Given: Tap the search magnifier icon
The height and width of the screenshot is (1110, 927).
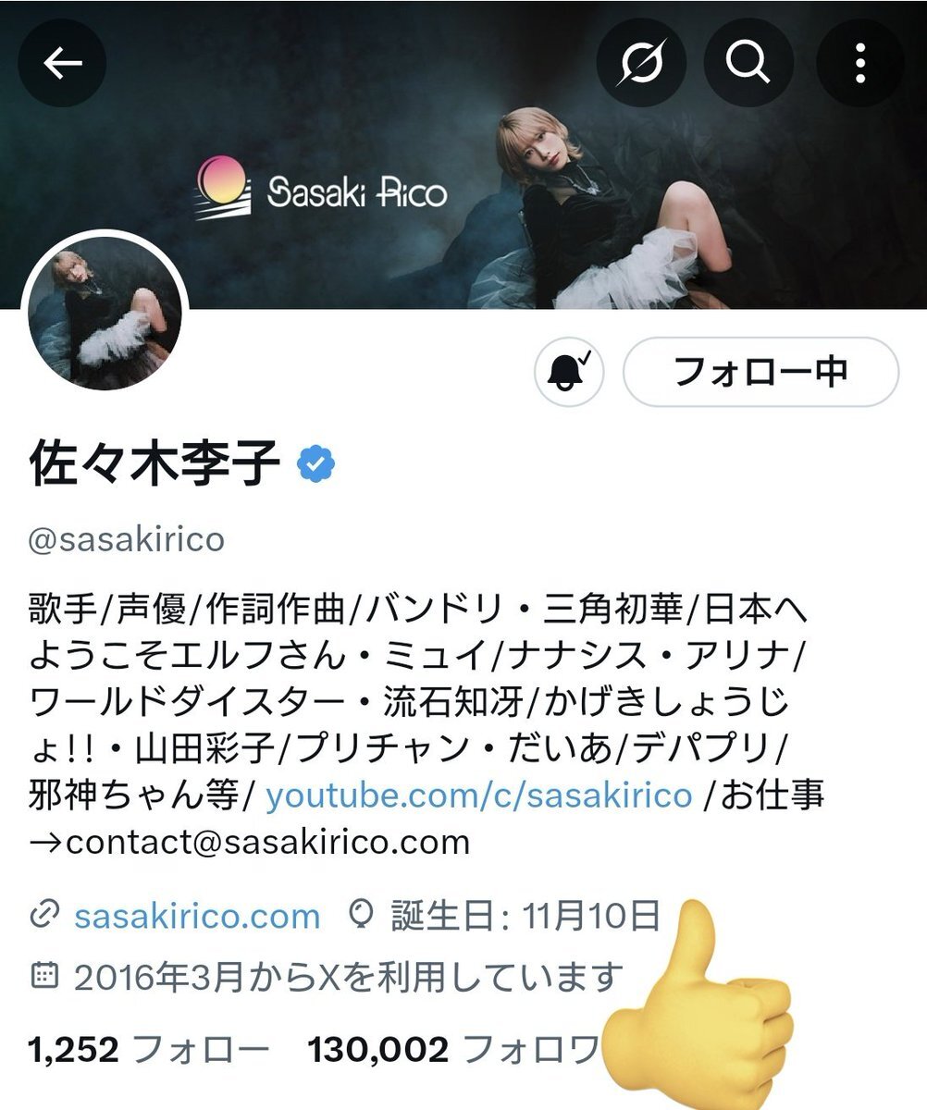Looking at the screenshot, I should click(x=747, y=63).
